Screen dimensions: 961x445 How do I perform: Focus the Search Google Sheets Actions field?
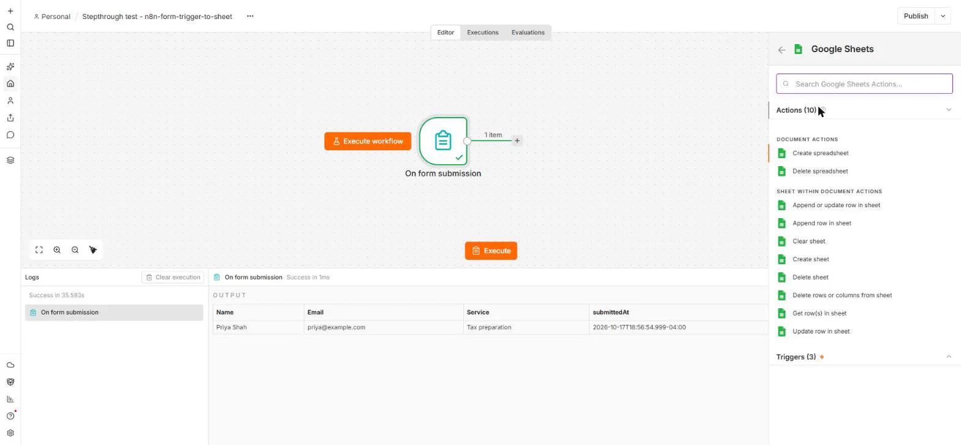tap(864, 84)
